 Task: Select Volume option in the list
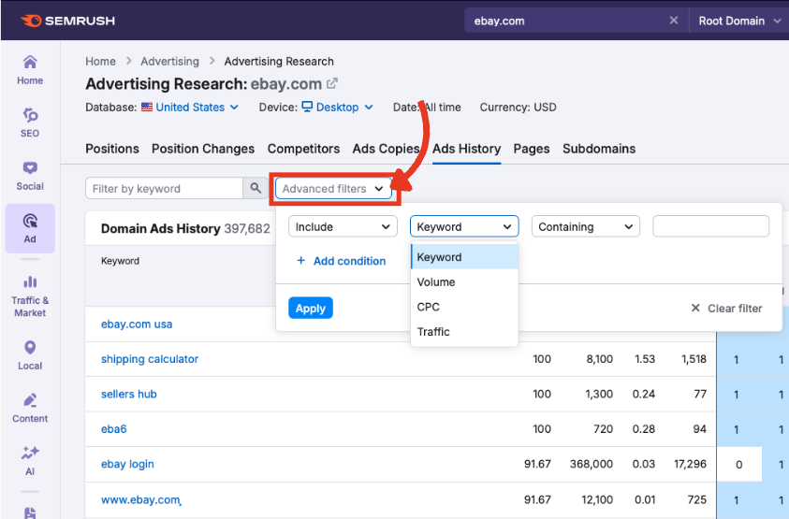(x=464, y=282)
